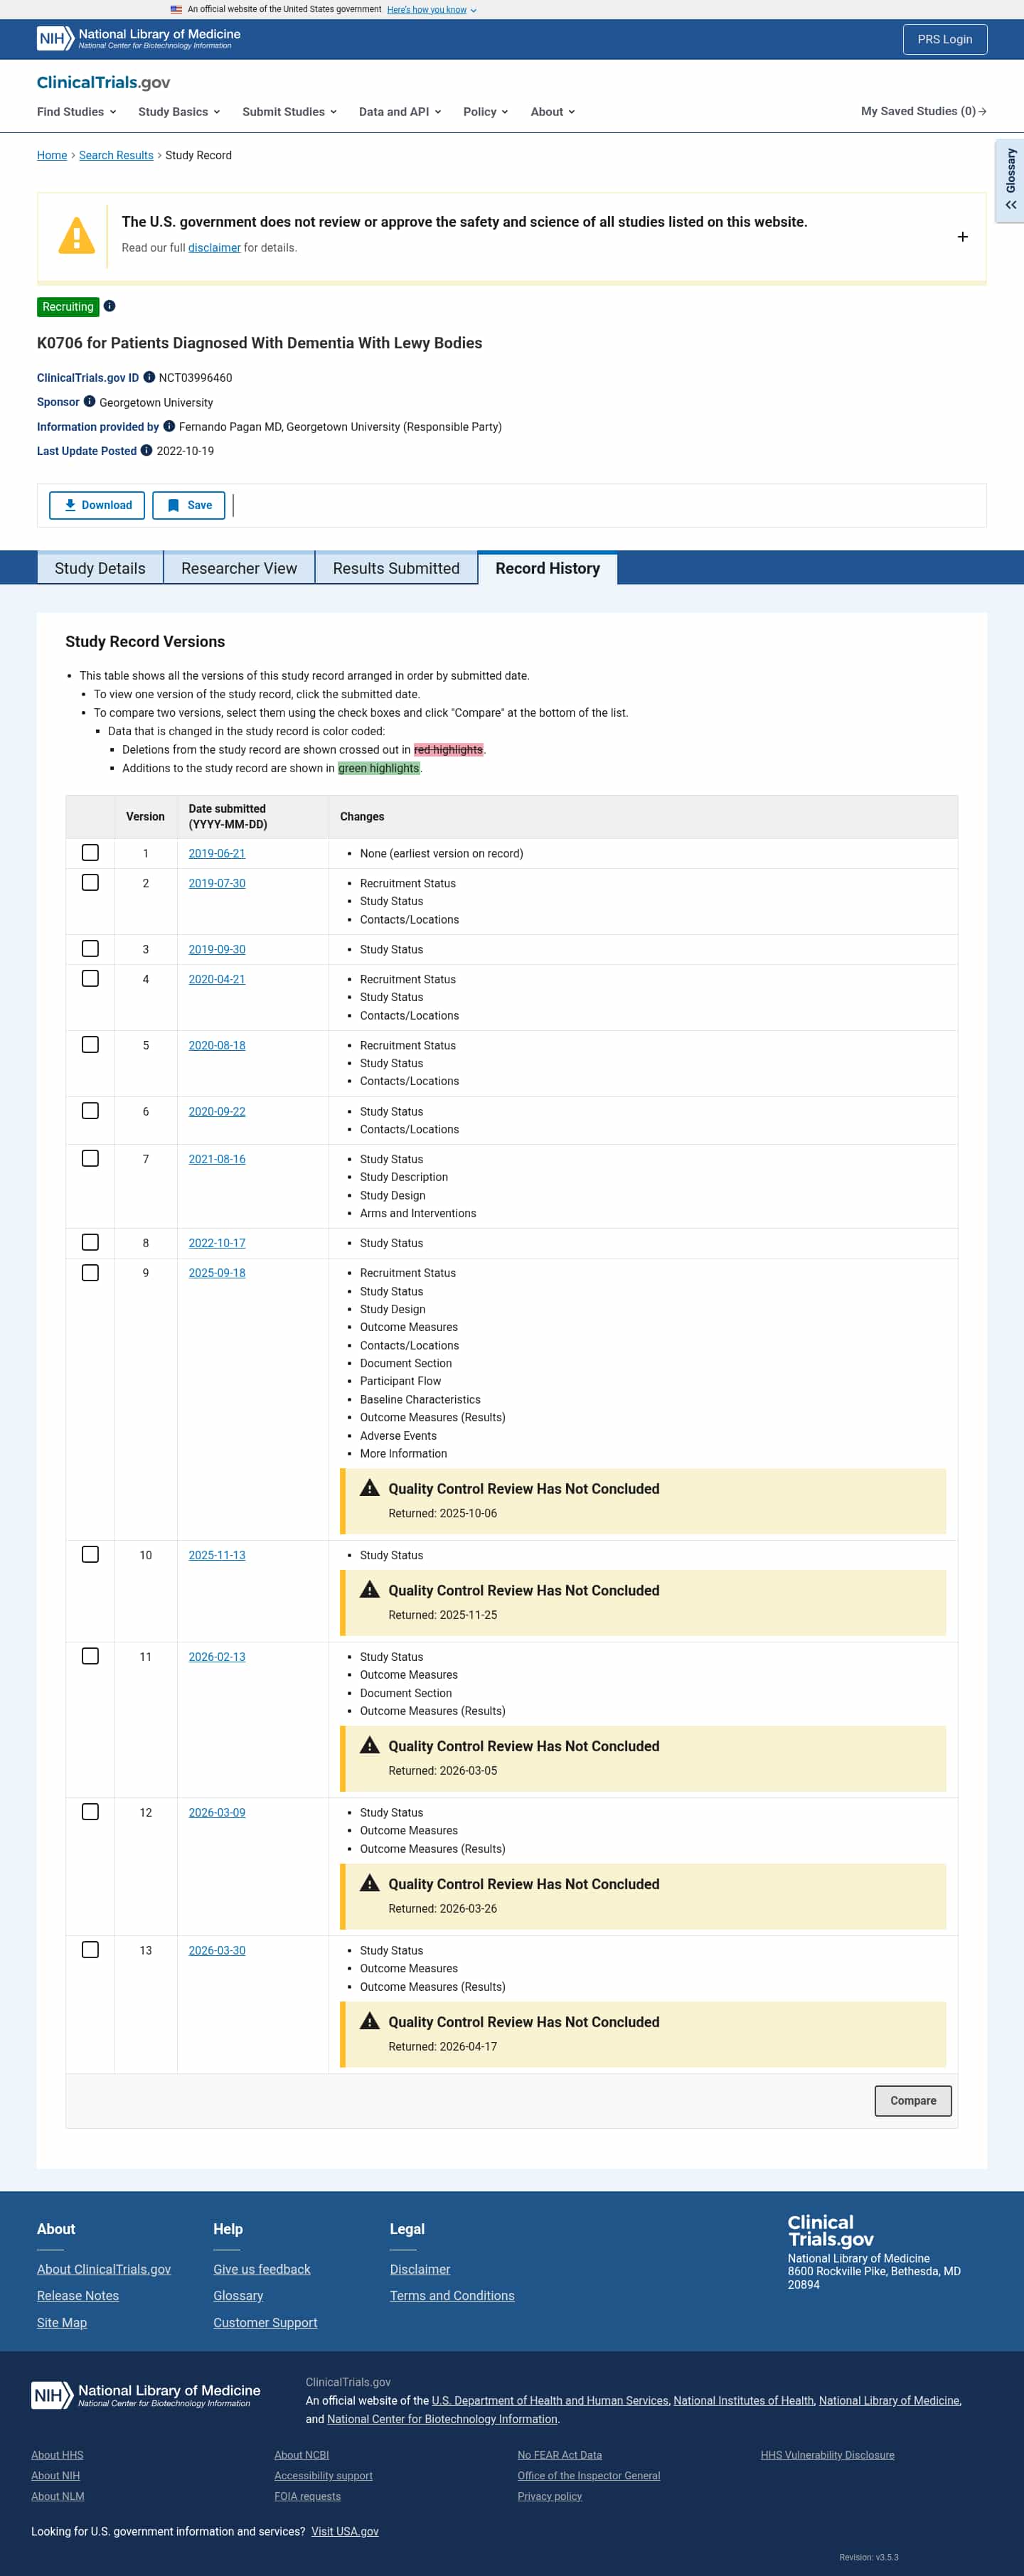Open version submitted 2019-06-21
Image resolution: width=1024 pixels, height=2576 pixels.
(x=217, y=853)
